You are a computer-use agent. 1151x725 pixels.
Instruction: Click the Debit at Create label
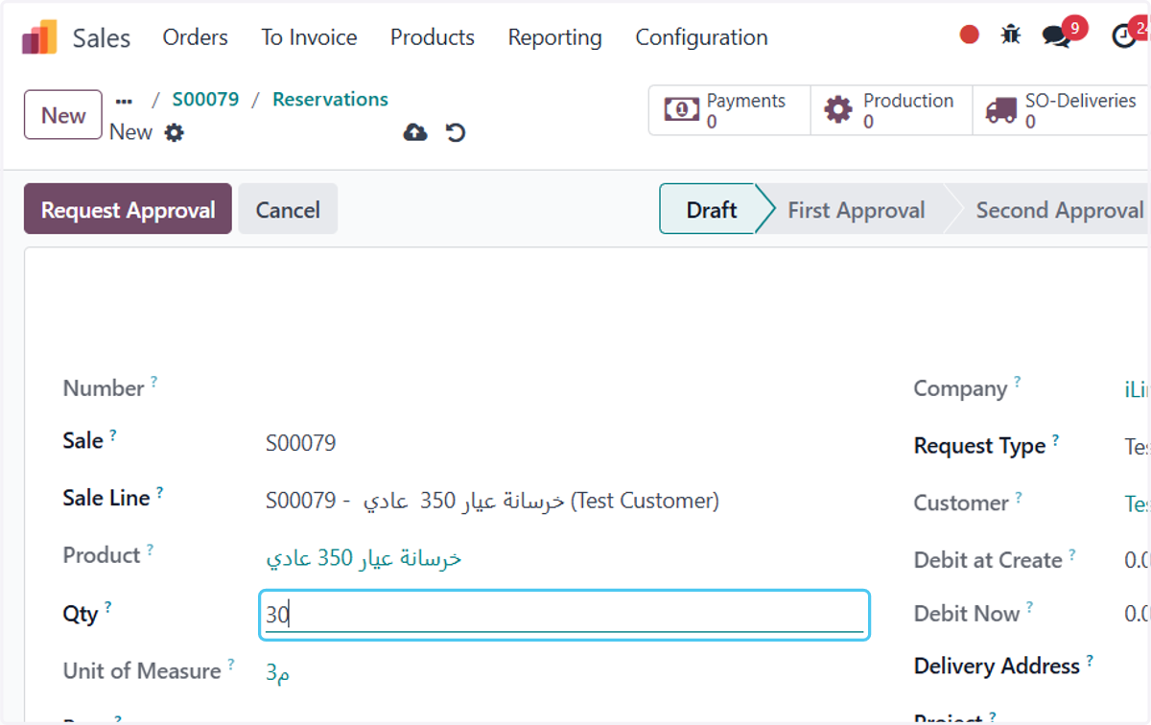[x=988, y=560]
